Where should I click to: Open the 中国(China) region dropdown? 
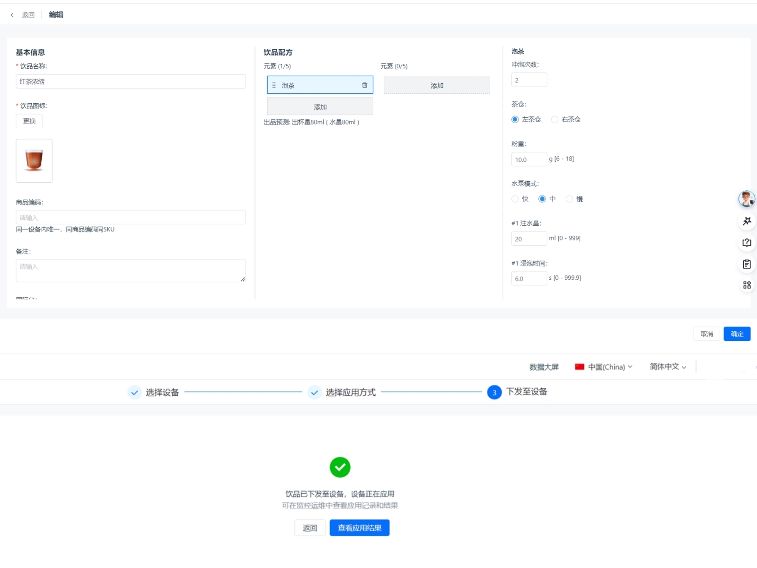tap(604, 367)
